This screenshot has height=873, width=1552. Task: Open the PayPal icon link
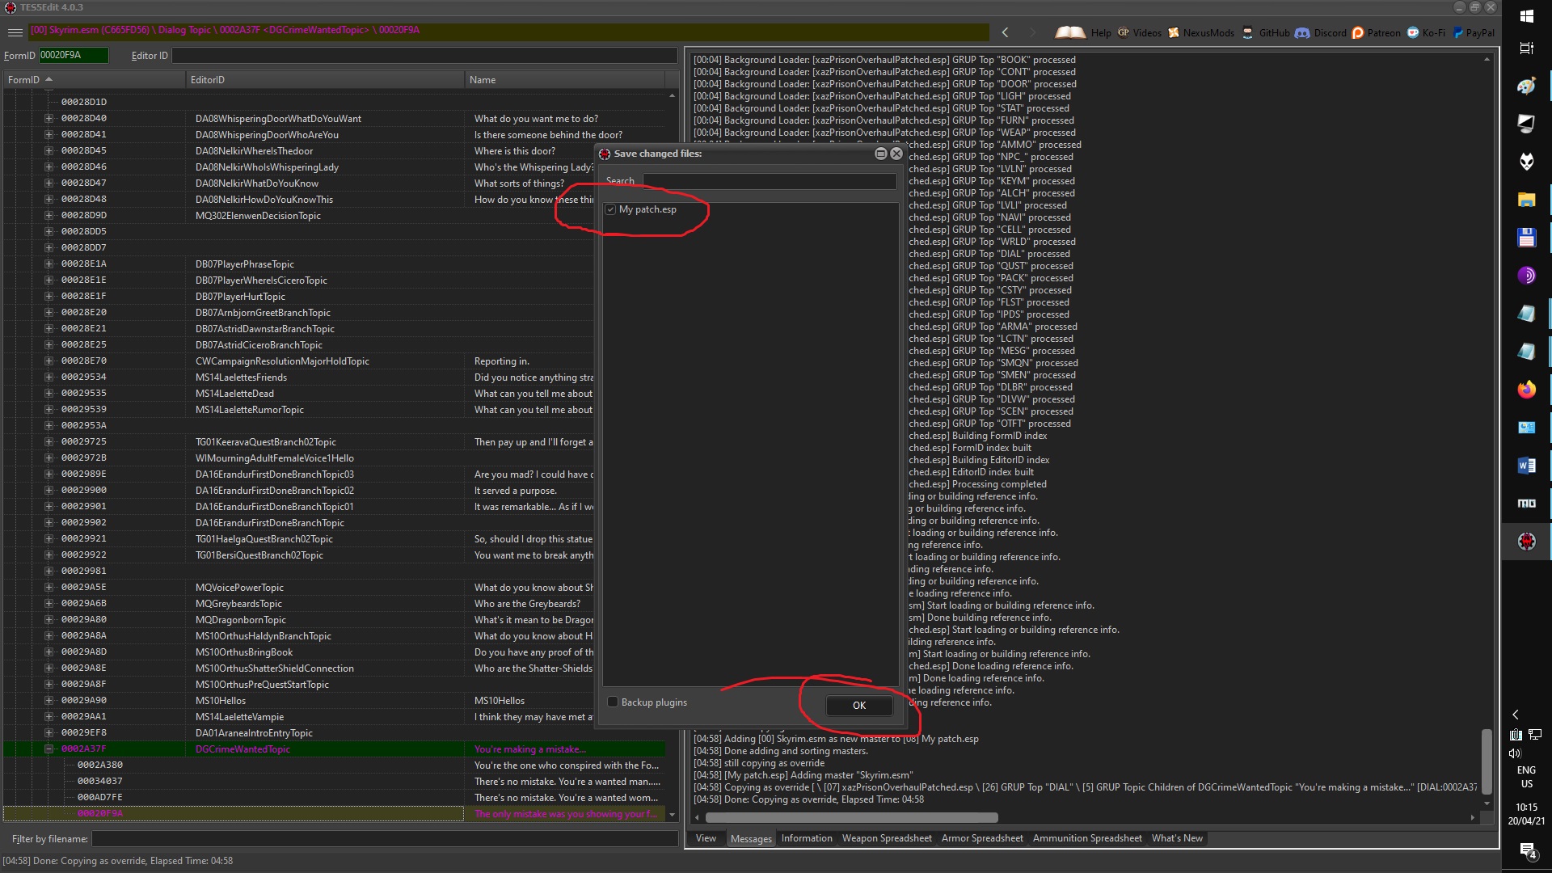[1458, 33]
